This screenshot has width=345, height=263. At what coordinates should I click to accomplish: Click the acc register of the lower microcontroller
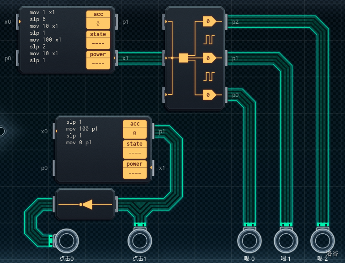tap(135, 129)
